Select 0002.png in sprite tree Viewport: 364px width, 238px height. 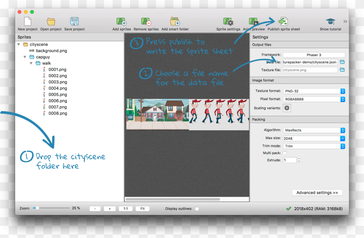pyautogui.click(x=57, y=76)
